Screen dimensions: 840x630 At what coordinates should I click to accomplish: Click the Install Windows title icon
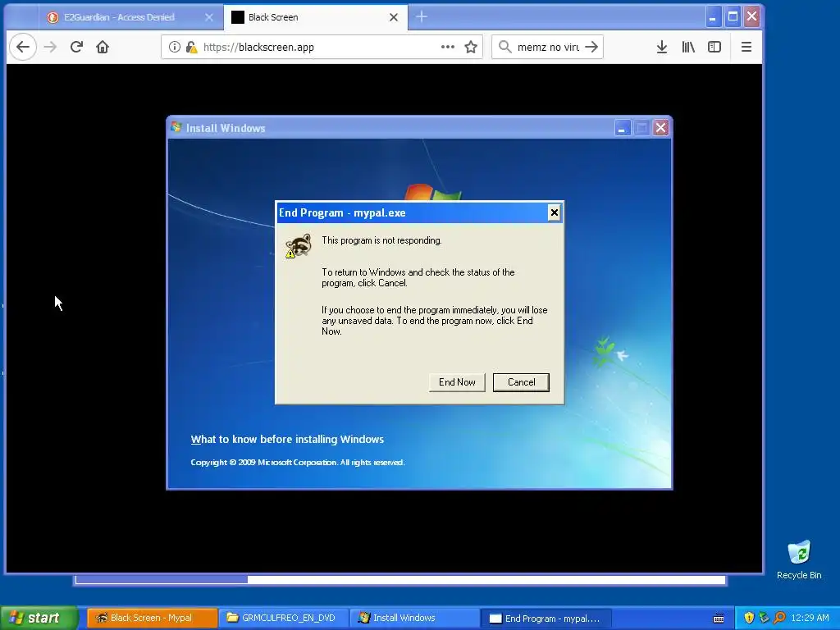[176, 127]
